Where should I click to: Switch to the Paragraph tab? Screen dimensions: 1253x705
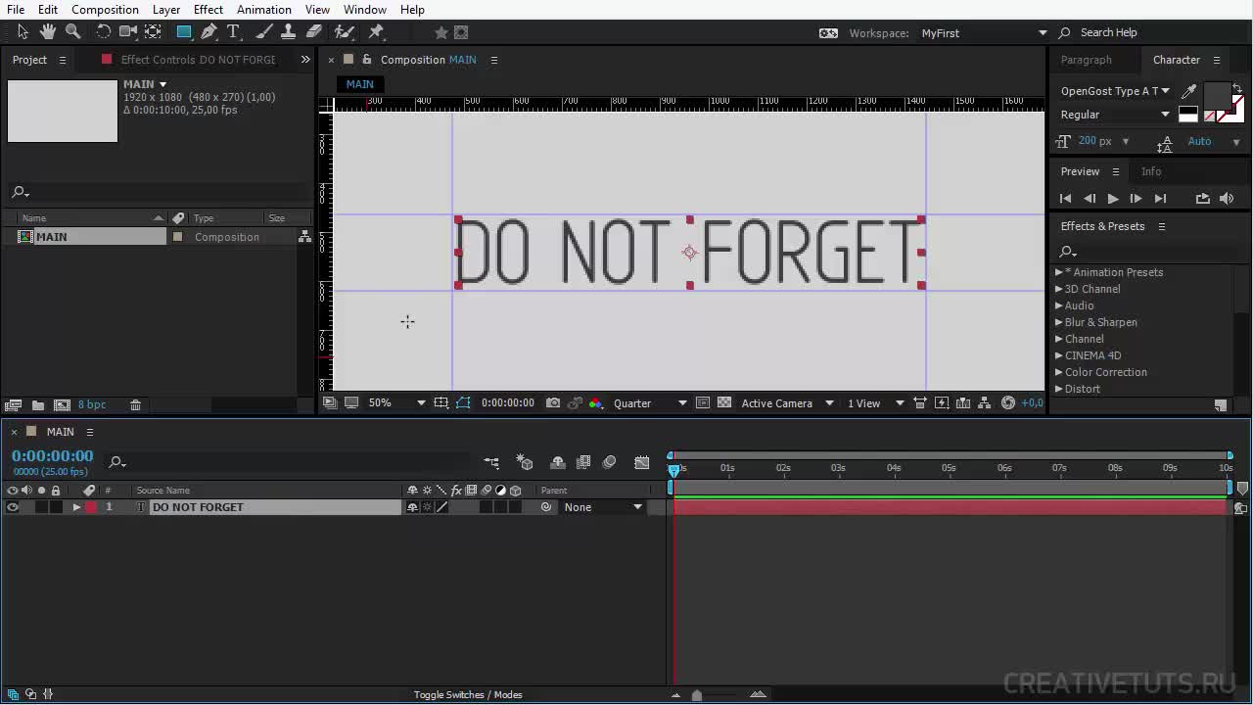(1086, 60)
